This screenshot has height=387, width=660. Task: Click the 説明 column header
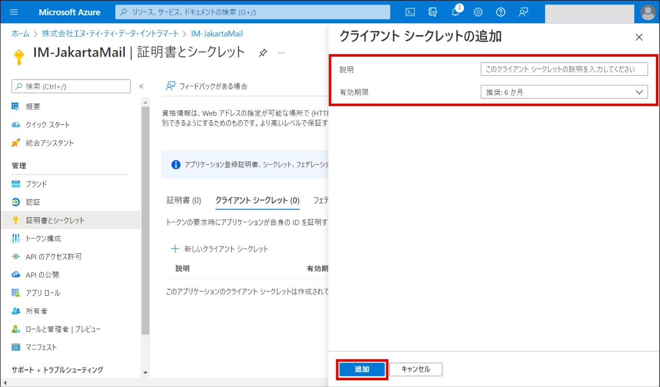(x=183, y=269)
